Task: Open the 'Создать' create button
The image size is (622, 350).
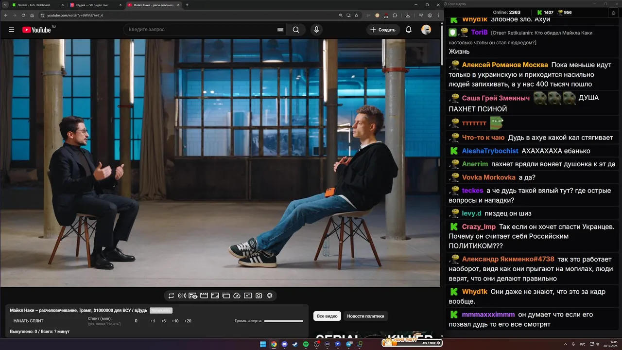Action: click(x=383, y=30)
